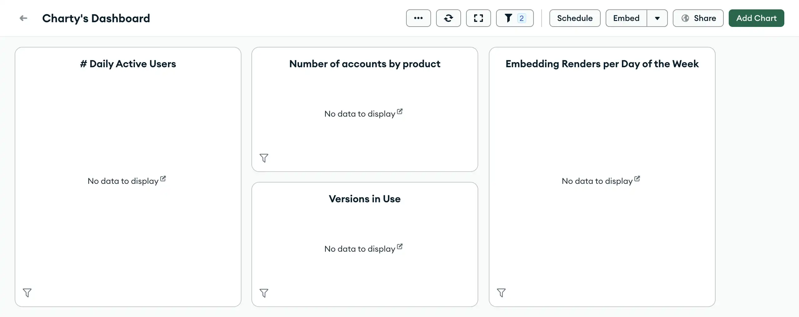Add a new chart to dashboard
The width and height of the screenshot is (799, 317).
756,18
